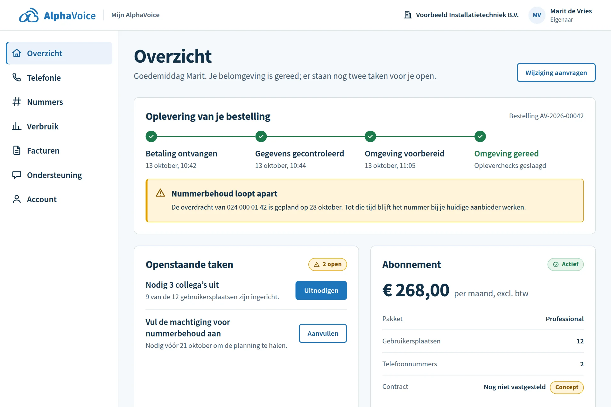Click the Aanvullen button
Viewport: 611px width, 407px height.
point(323,333)
